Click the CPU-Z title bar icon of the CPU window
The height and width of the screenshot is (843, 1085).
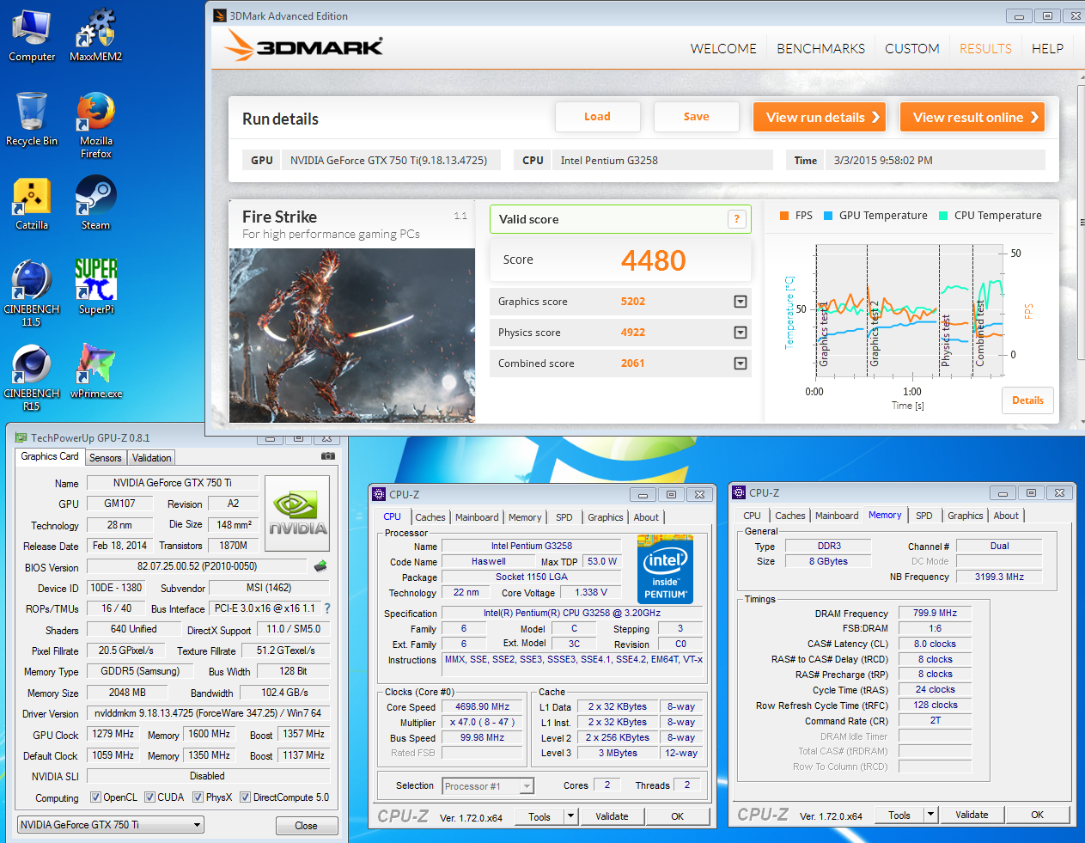(x=379, y=494)
